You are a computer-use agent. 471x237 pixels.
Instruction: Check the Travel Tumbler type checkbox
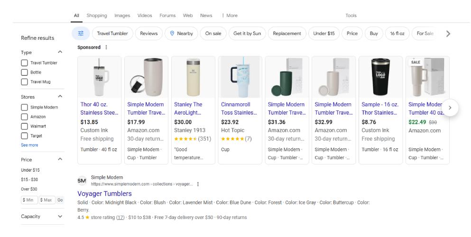point(24,63)
